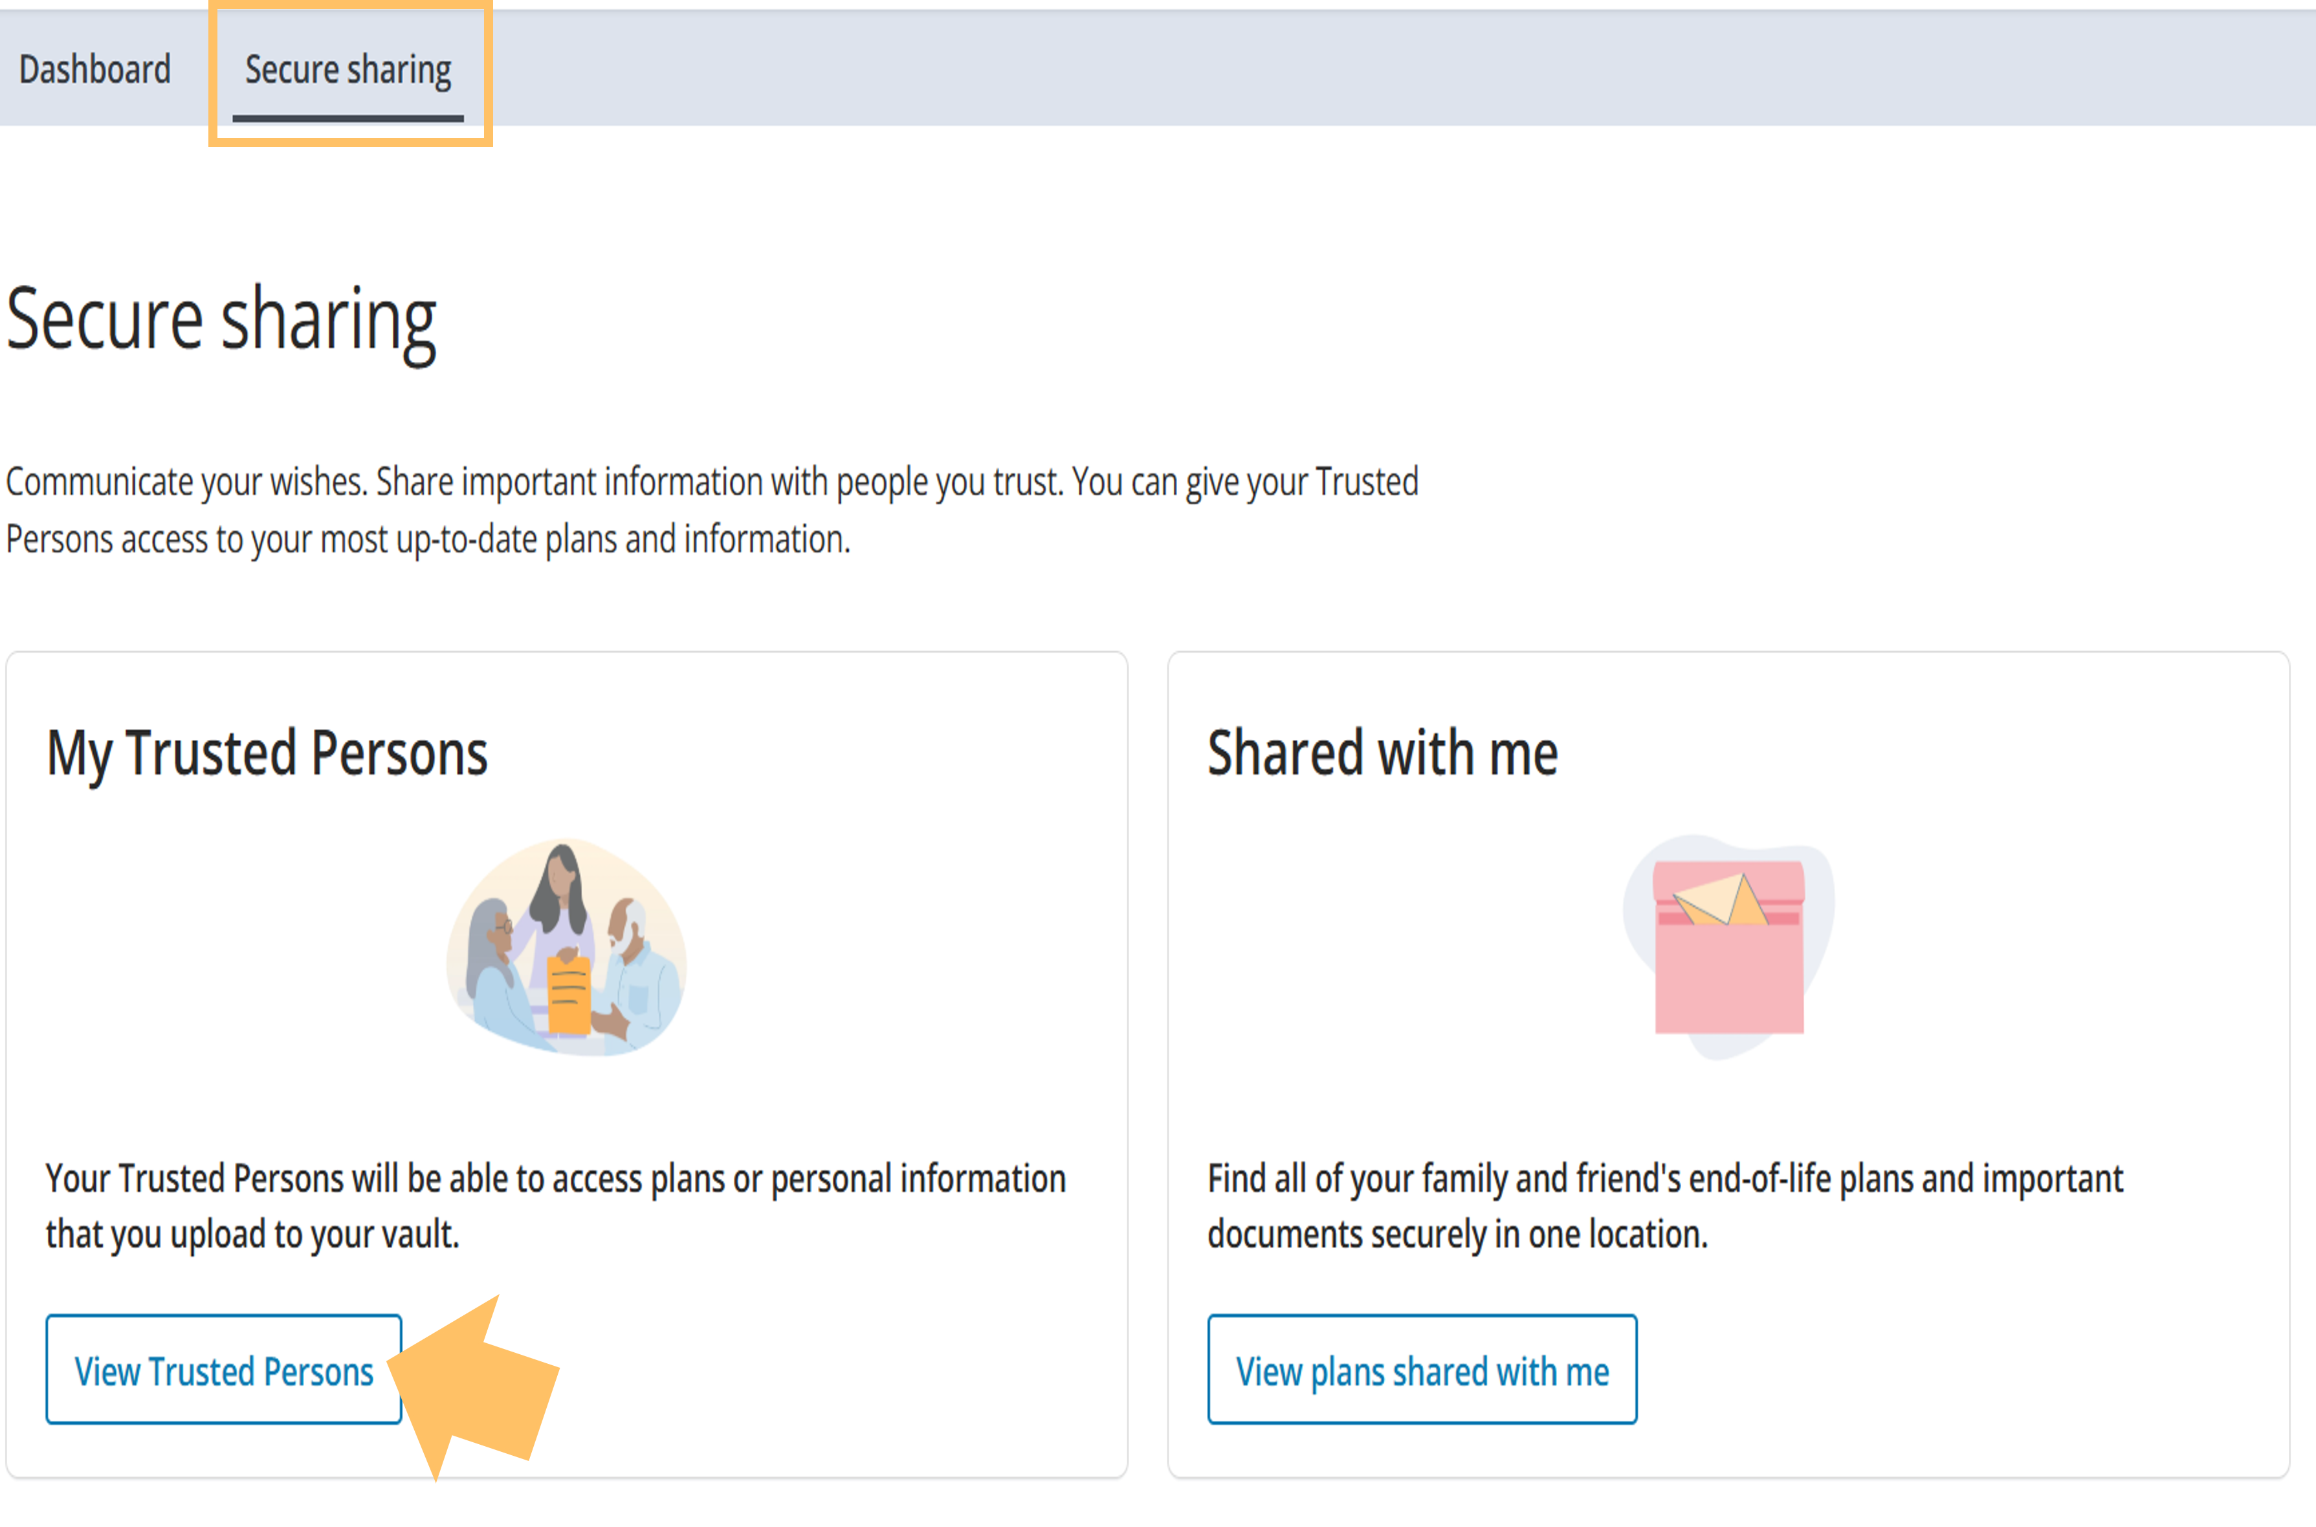Click the My Trusted Persons card title
The height and width of the screenshot is (1527, 2316).
point(267,753)
